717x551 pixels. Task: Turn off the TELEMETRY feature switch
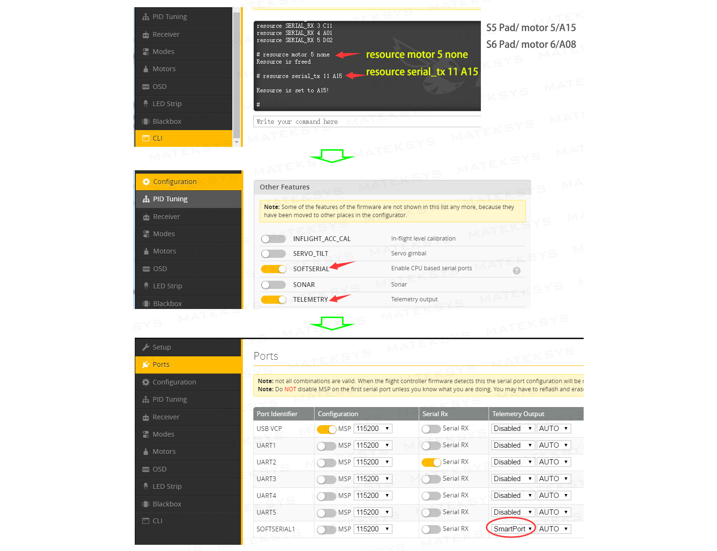pos(273,299)
